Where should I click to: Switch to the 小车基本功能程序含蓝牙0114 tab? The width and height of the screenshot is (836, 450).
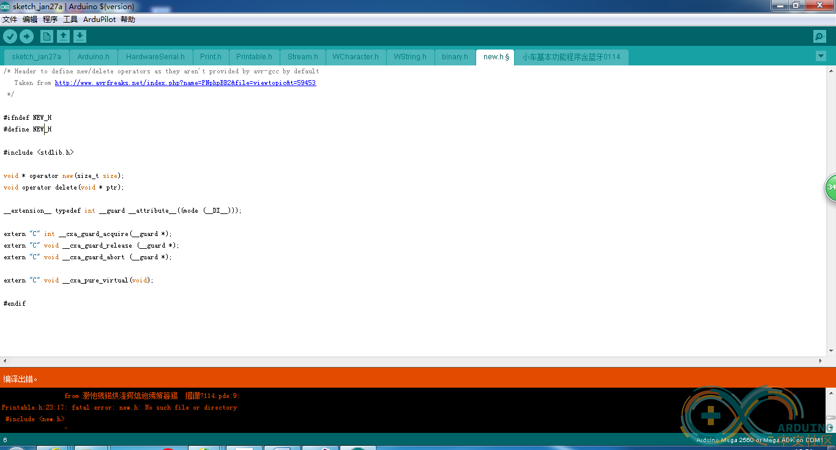[571, 57]
